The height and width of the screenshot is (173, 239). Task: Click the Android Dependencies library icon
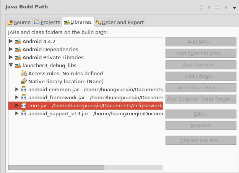(x=18, y=49)
